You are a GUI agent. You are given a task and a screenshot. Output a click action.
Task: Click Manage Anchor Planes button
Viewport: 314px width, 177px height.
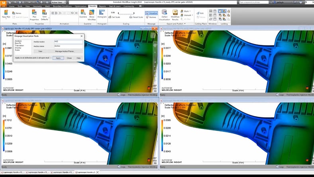click(x=65, y=51)
